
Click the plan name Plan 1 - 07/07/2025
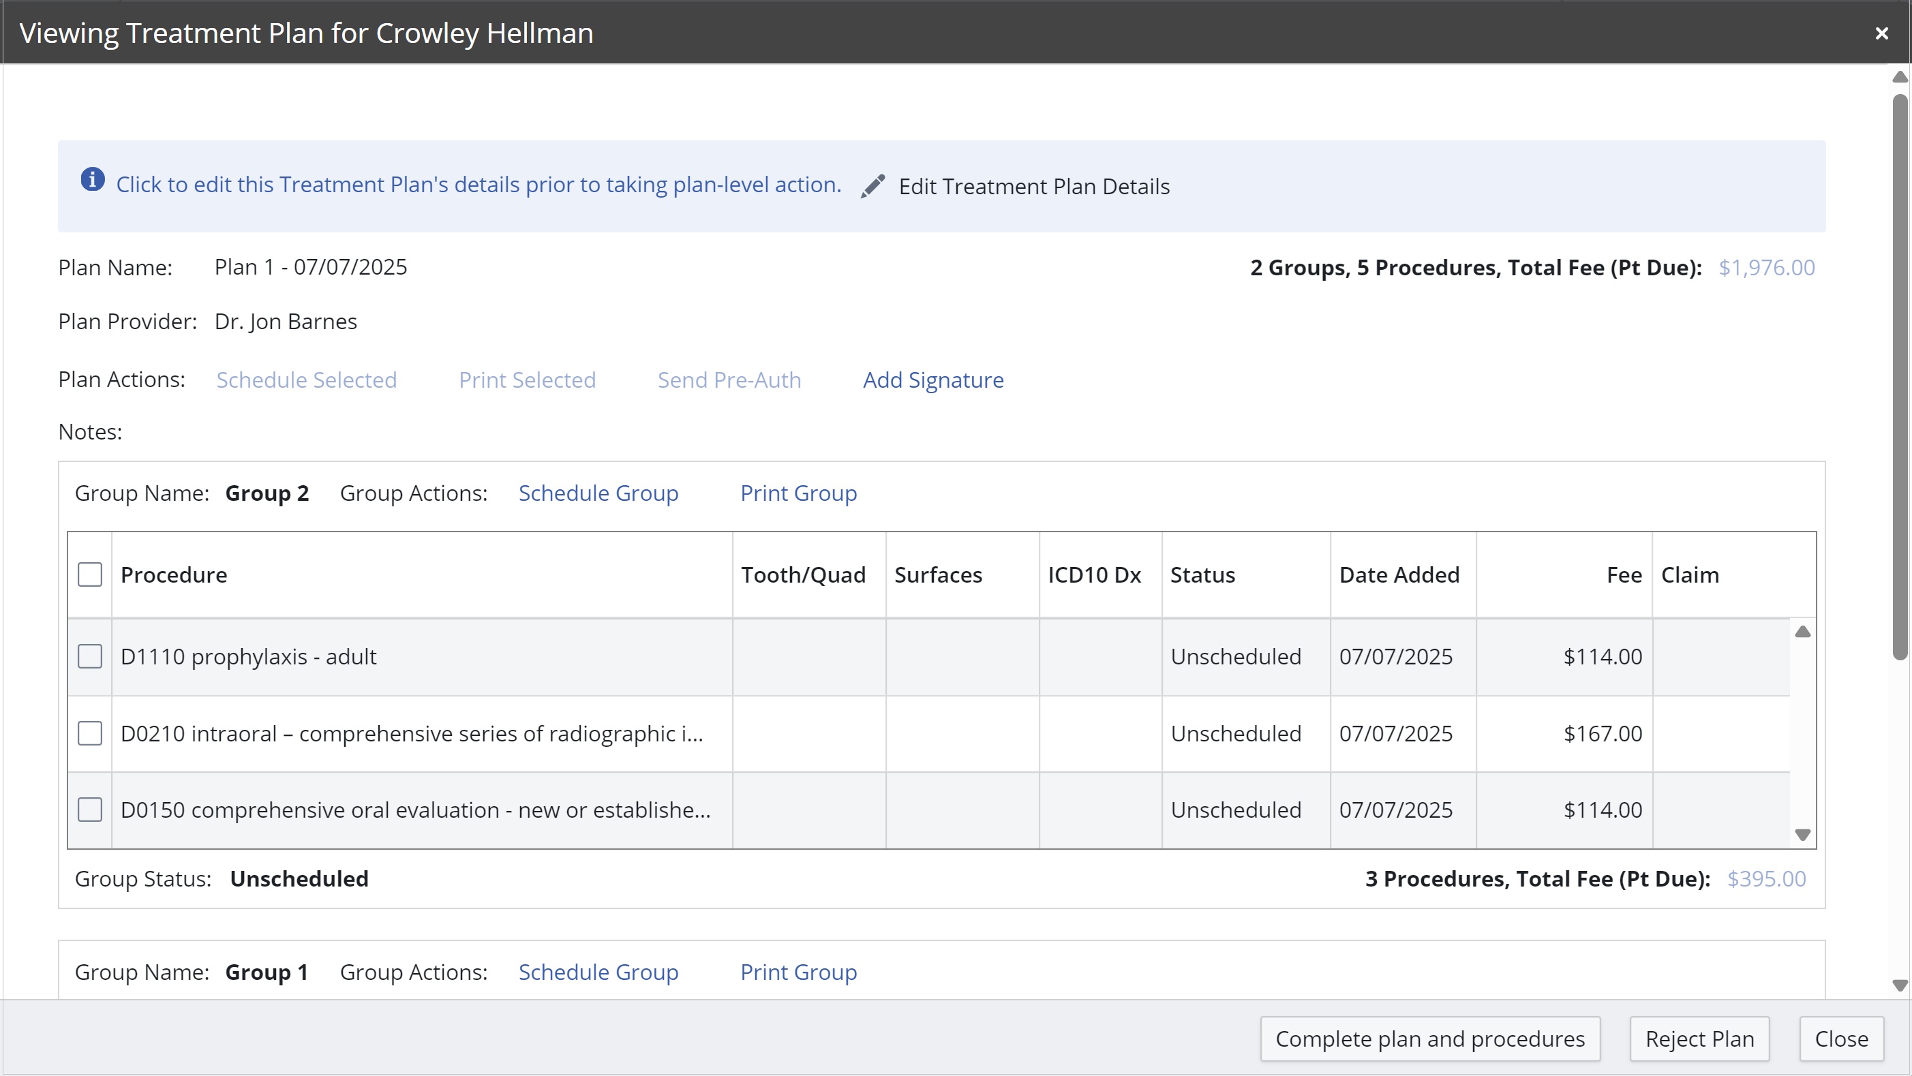pos(311,266)
